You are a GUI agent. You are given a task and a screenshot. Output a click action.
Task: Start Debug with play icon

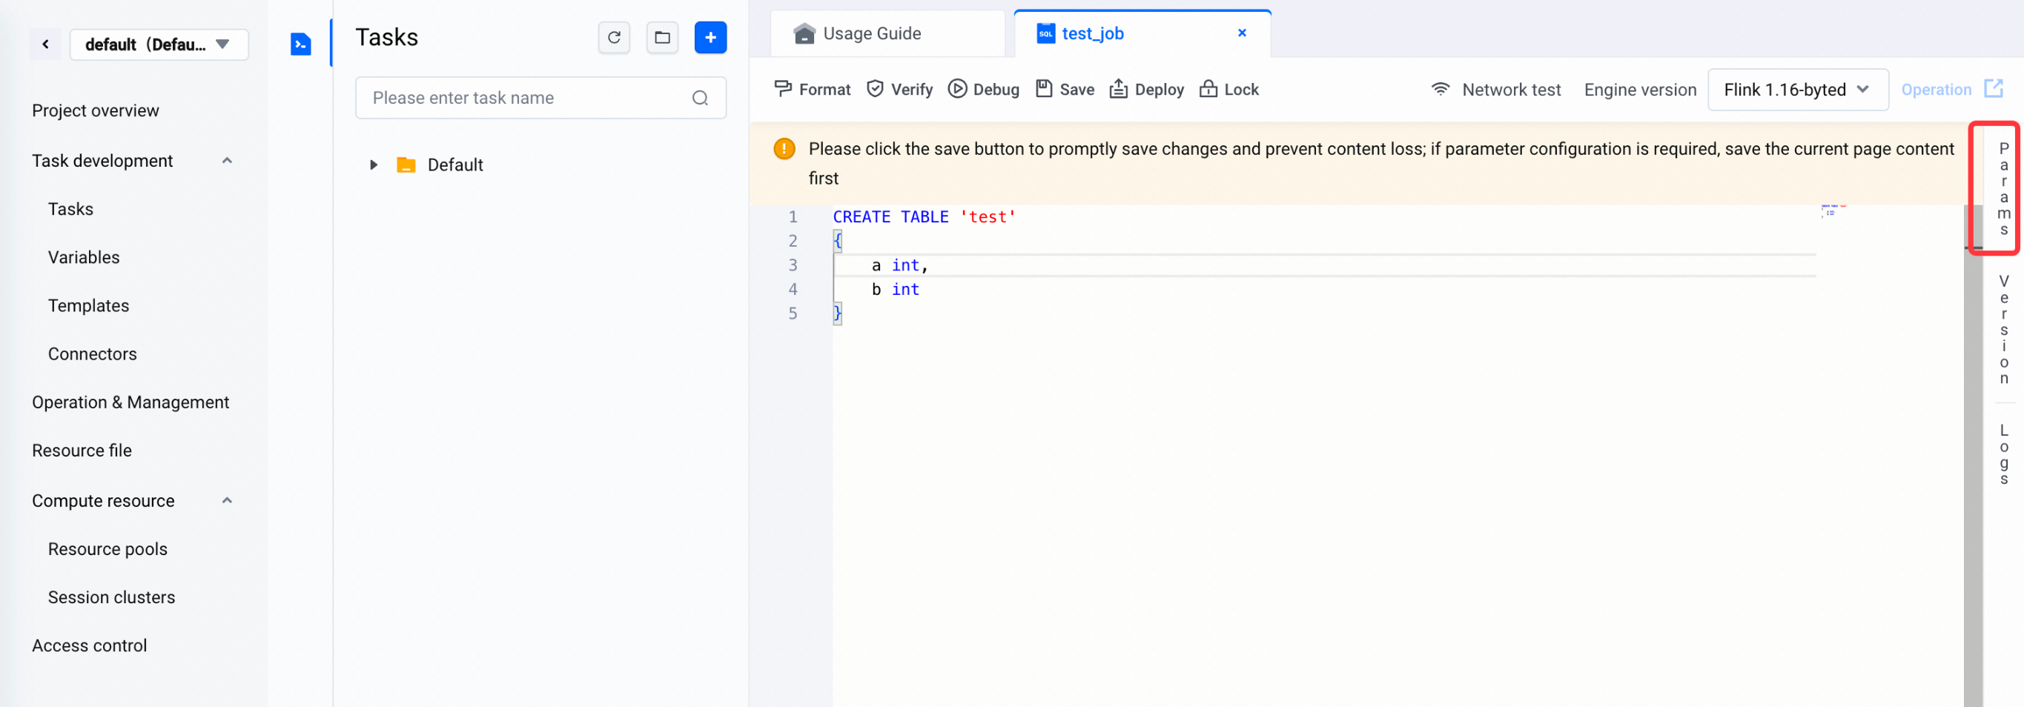click(x=957, y=89)
